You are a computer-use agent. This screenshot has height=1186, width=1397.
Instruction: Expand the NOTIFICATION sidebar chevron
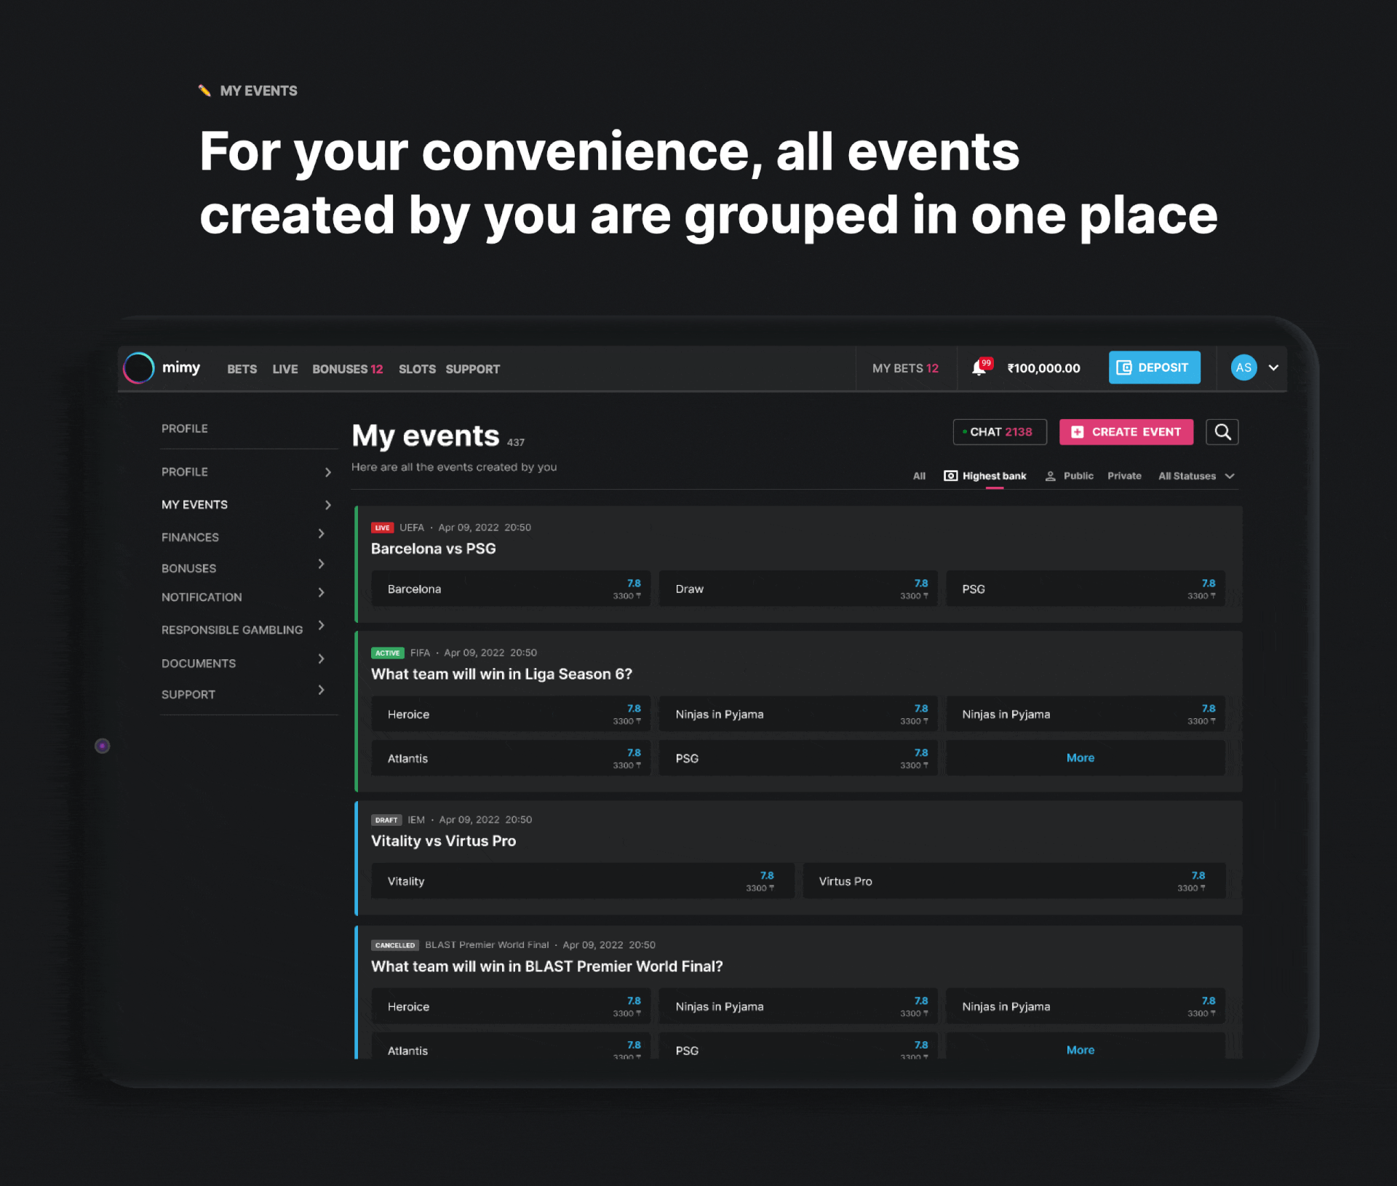click(321, 593)
